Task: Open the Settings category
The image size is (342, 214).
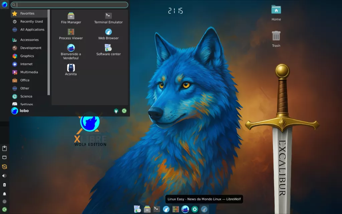Action: click(29, 104)
